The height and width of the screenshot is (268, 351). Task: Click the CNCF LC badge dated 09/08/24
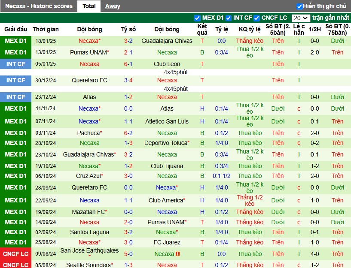coord(16,254)
